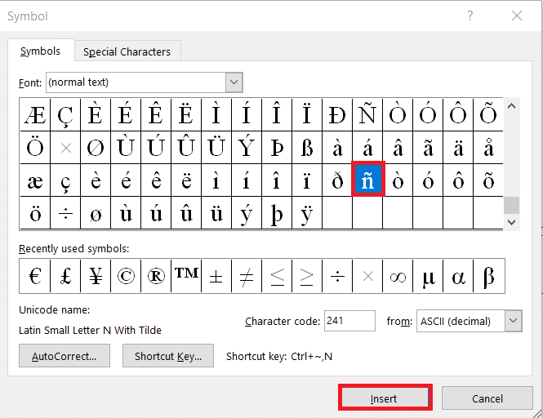
Task: Select the plus-minus ± symbol
Action: tap(216, 277)
